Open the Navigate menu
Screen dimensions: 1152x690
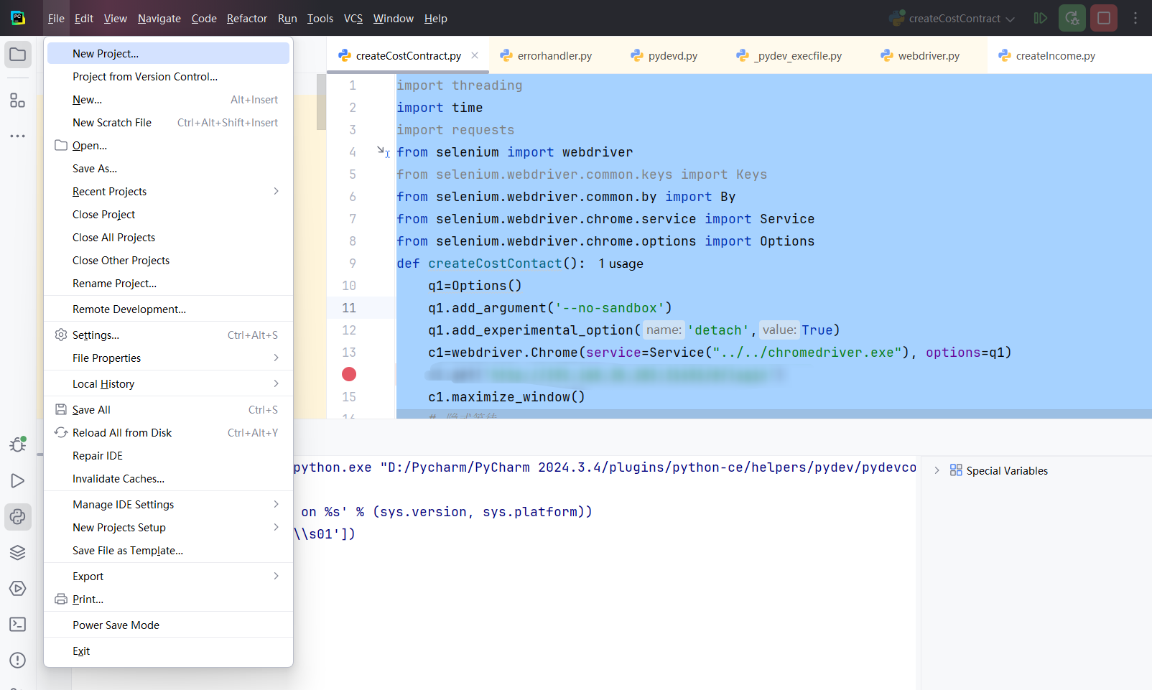159,18
